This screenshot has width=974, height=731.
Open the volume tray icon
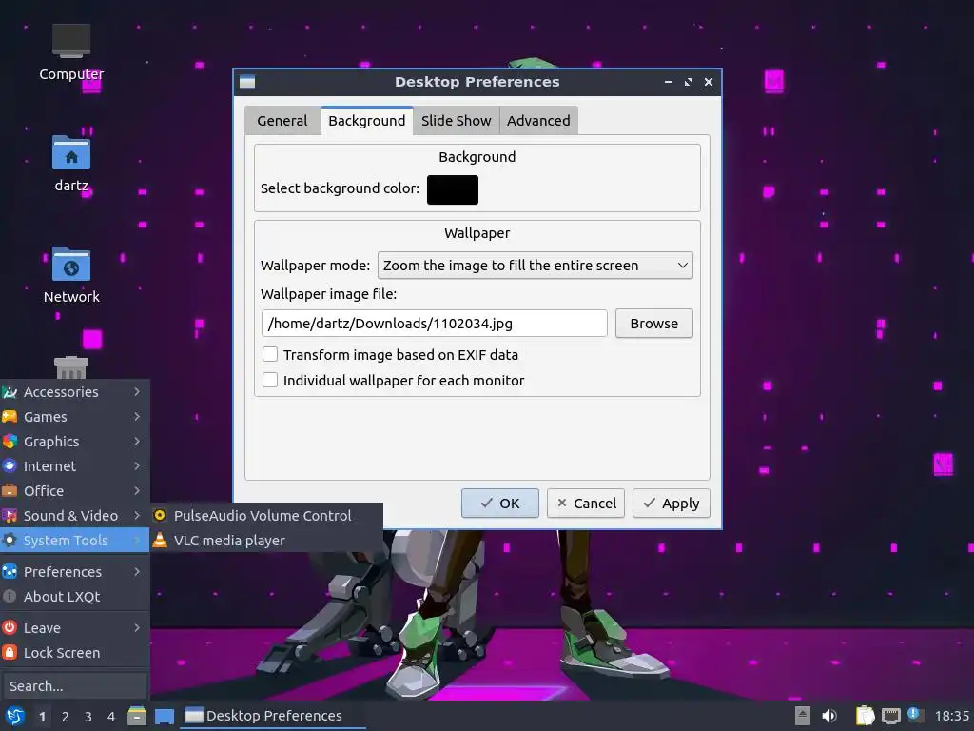click(829, 716)
